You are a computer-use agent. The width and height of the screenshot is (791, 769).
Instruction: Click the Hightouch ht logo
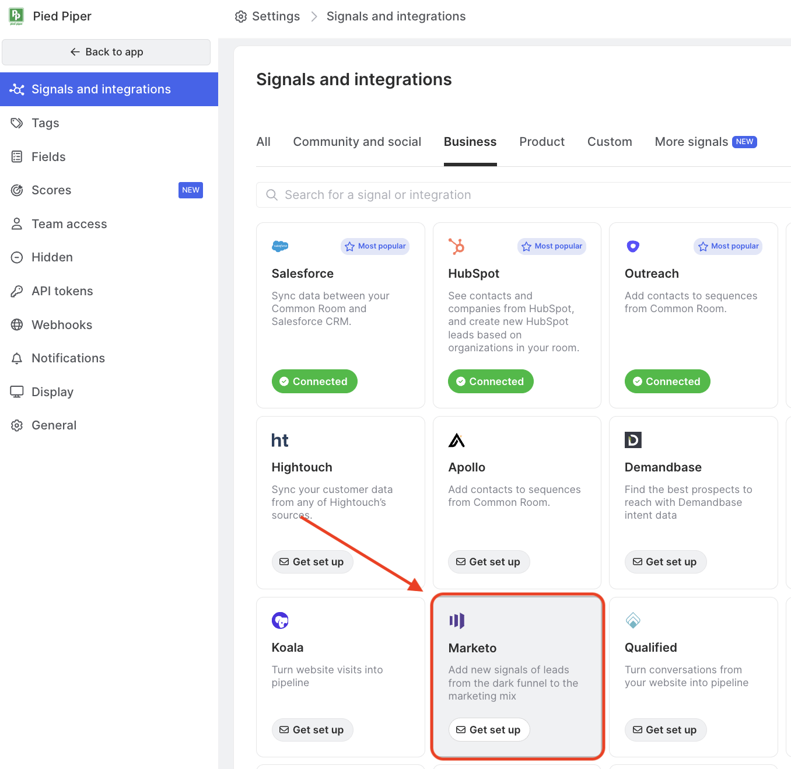(x=280, y=441)
